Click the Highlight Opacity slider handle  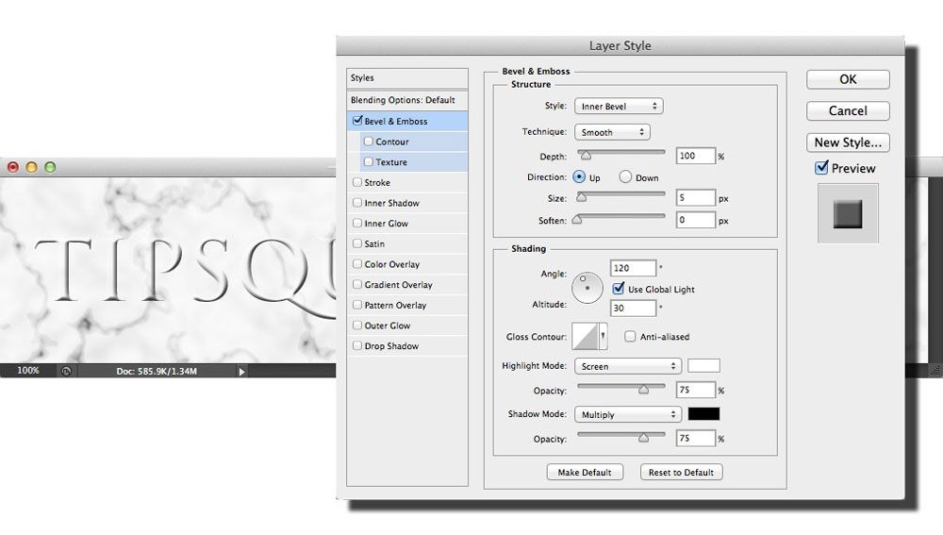[643, 390]
